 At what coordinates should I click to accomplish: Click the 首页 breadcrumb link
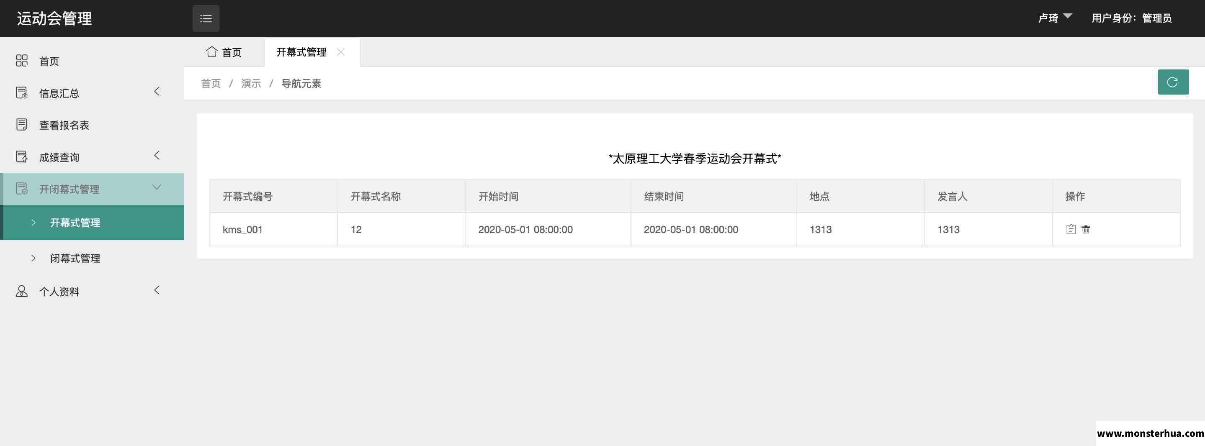point(211,84)
